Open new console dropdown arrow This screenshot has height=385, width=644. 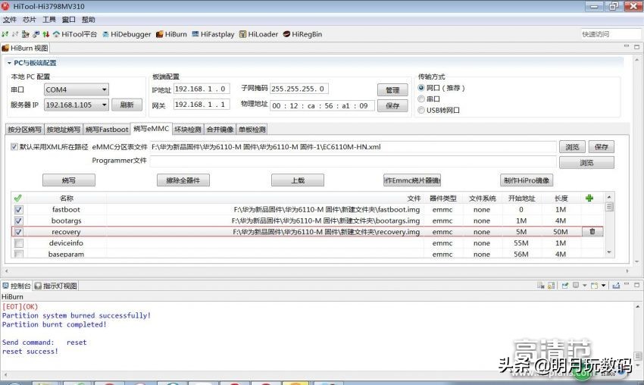[x=603, y=286]
